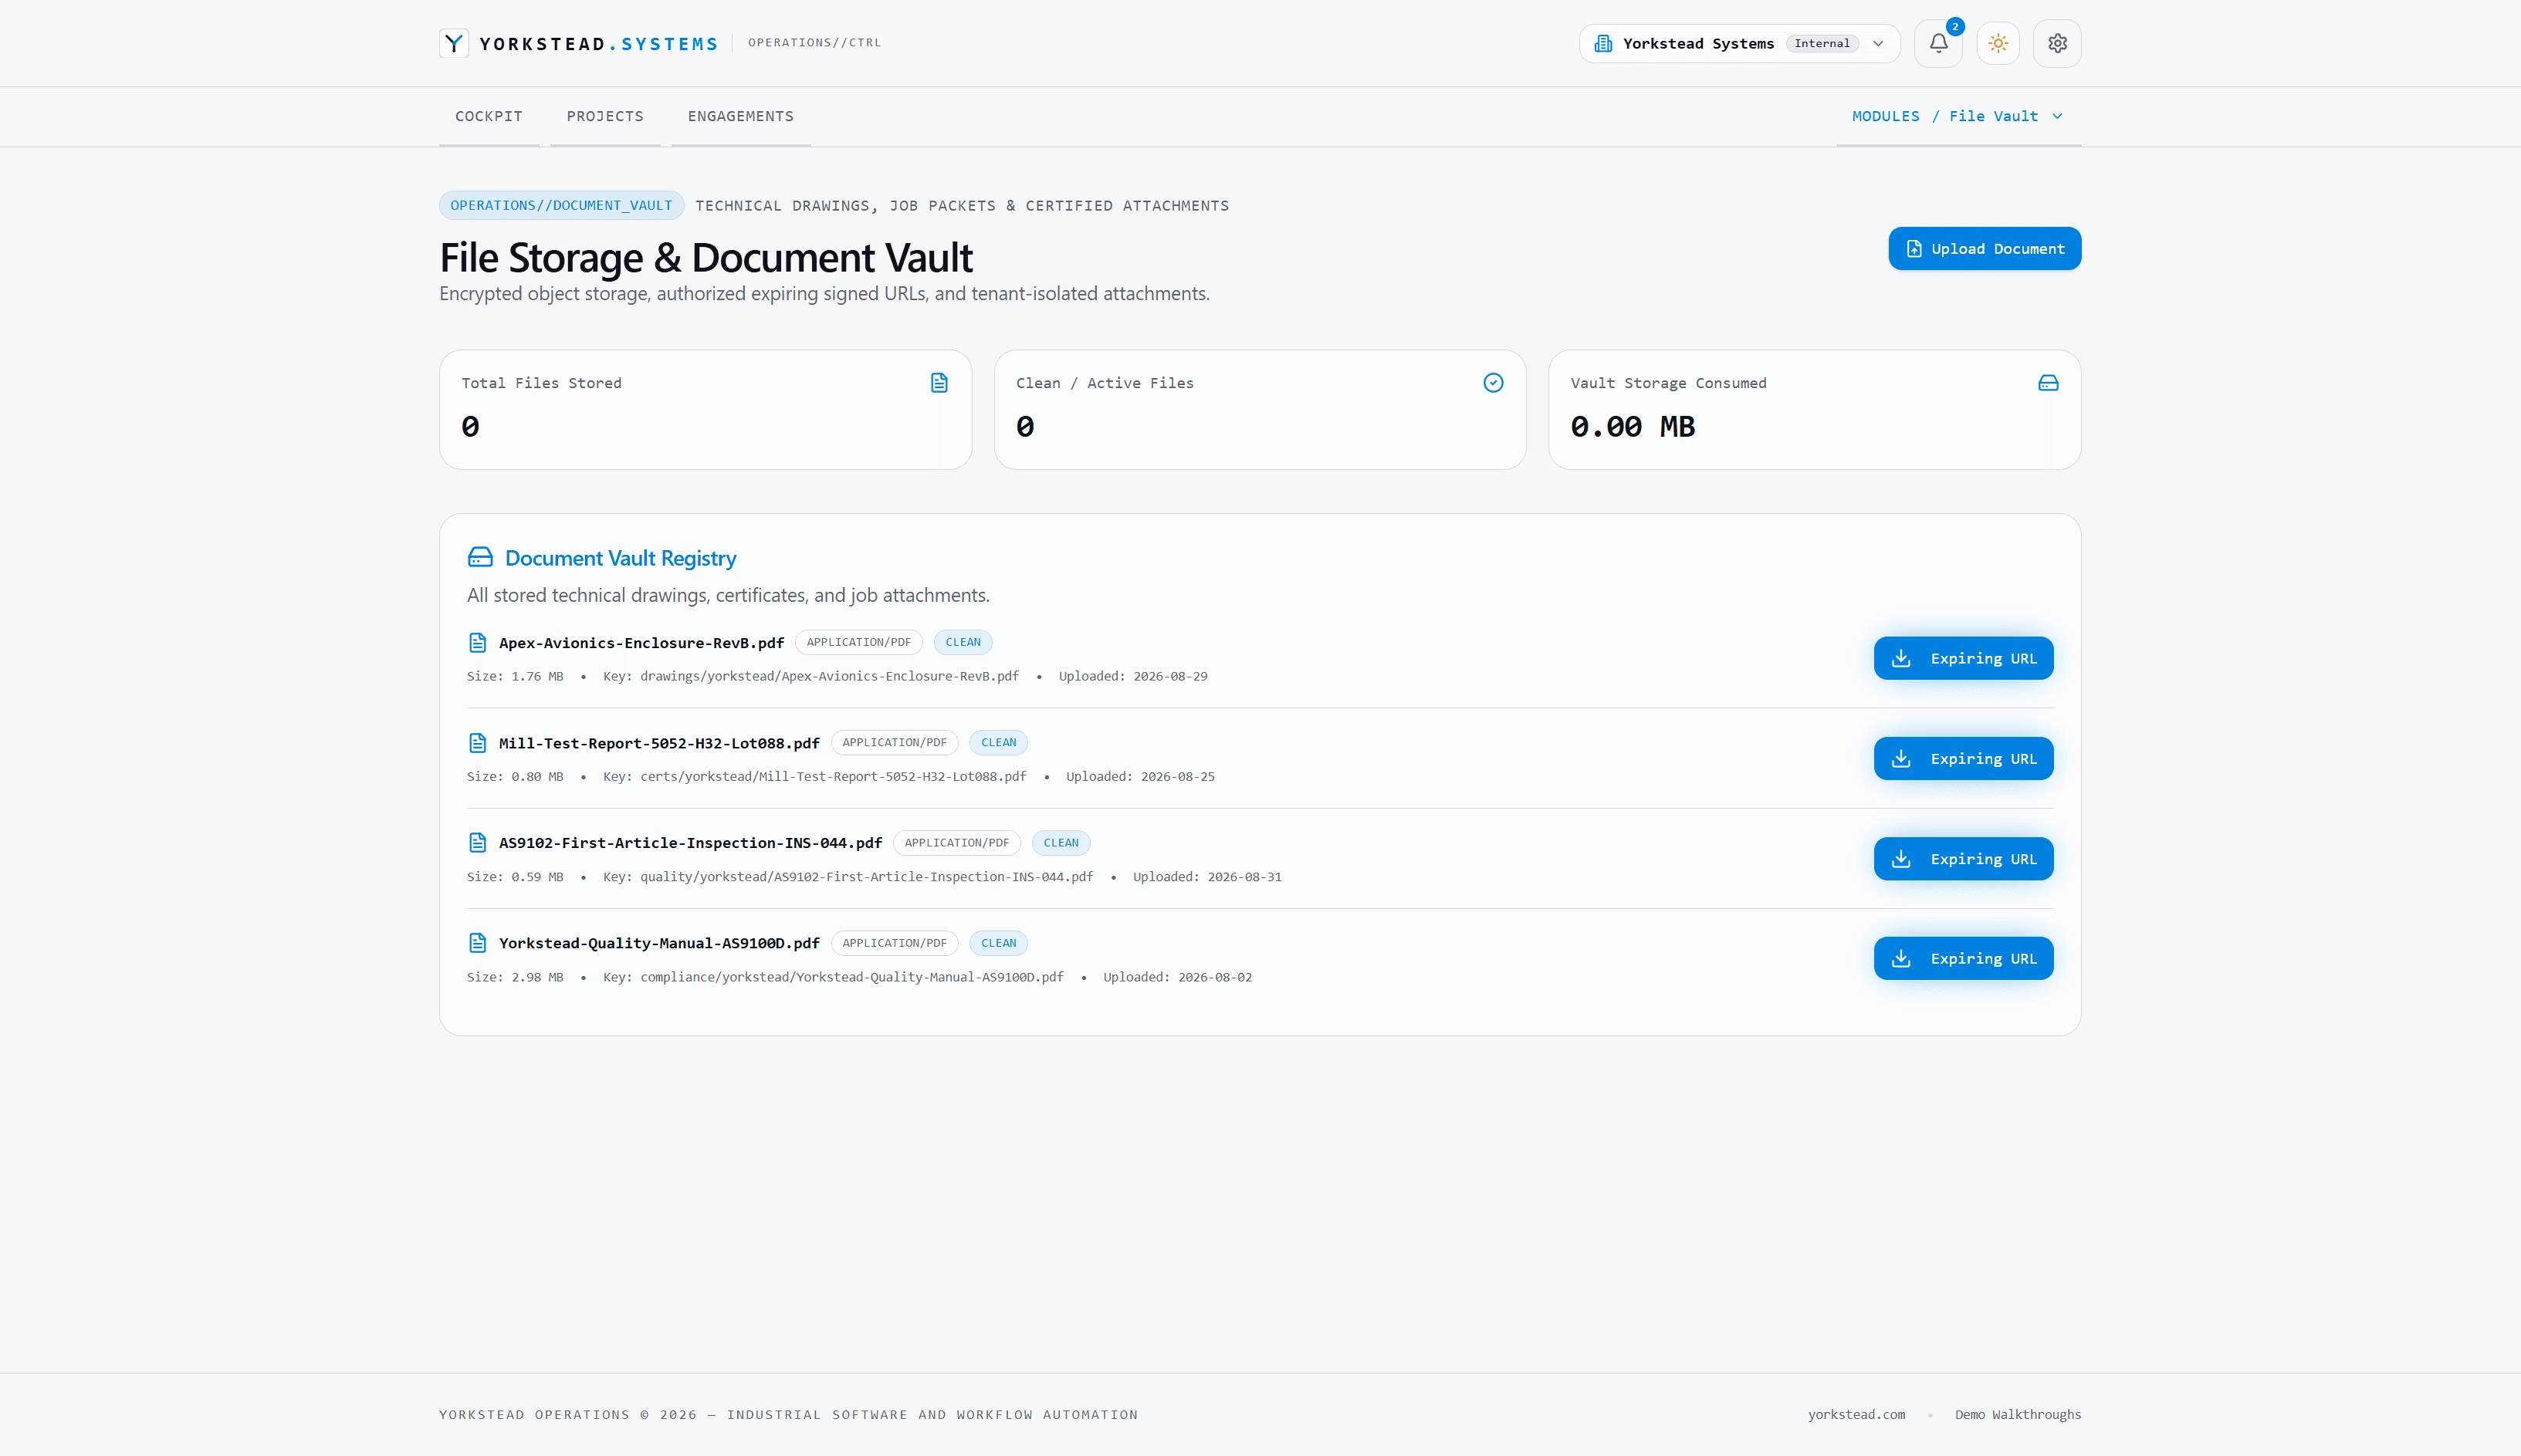The image size is (2521, 1456).
Task: Switch to the ENGAGEMENTS tab
Action: [x=740, y=116]
